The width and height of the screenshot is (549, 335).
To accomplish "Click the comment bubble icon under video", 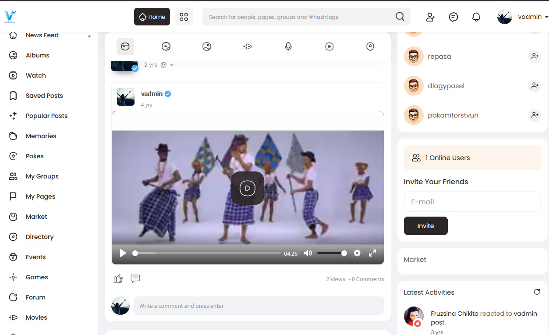I will pyautogui.click(x=135, y=278).
